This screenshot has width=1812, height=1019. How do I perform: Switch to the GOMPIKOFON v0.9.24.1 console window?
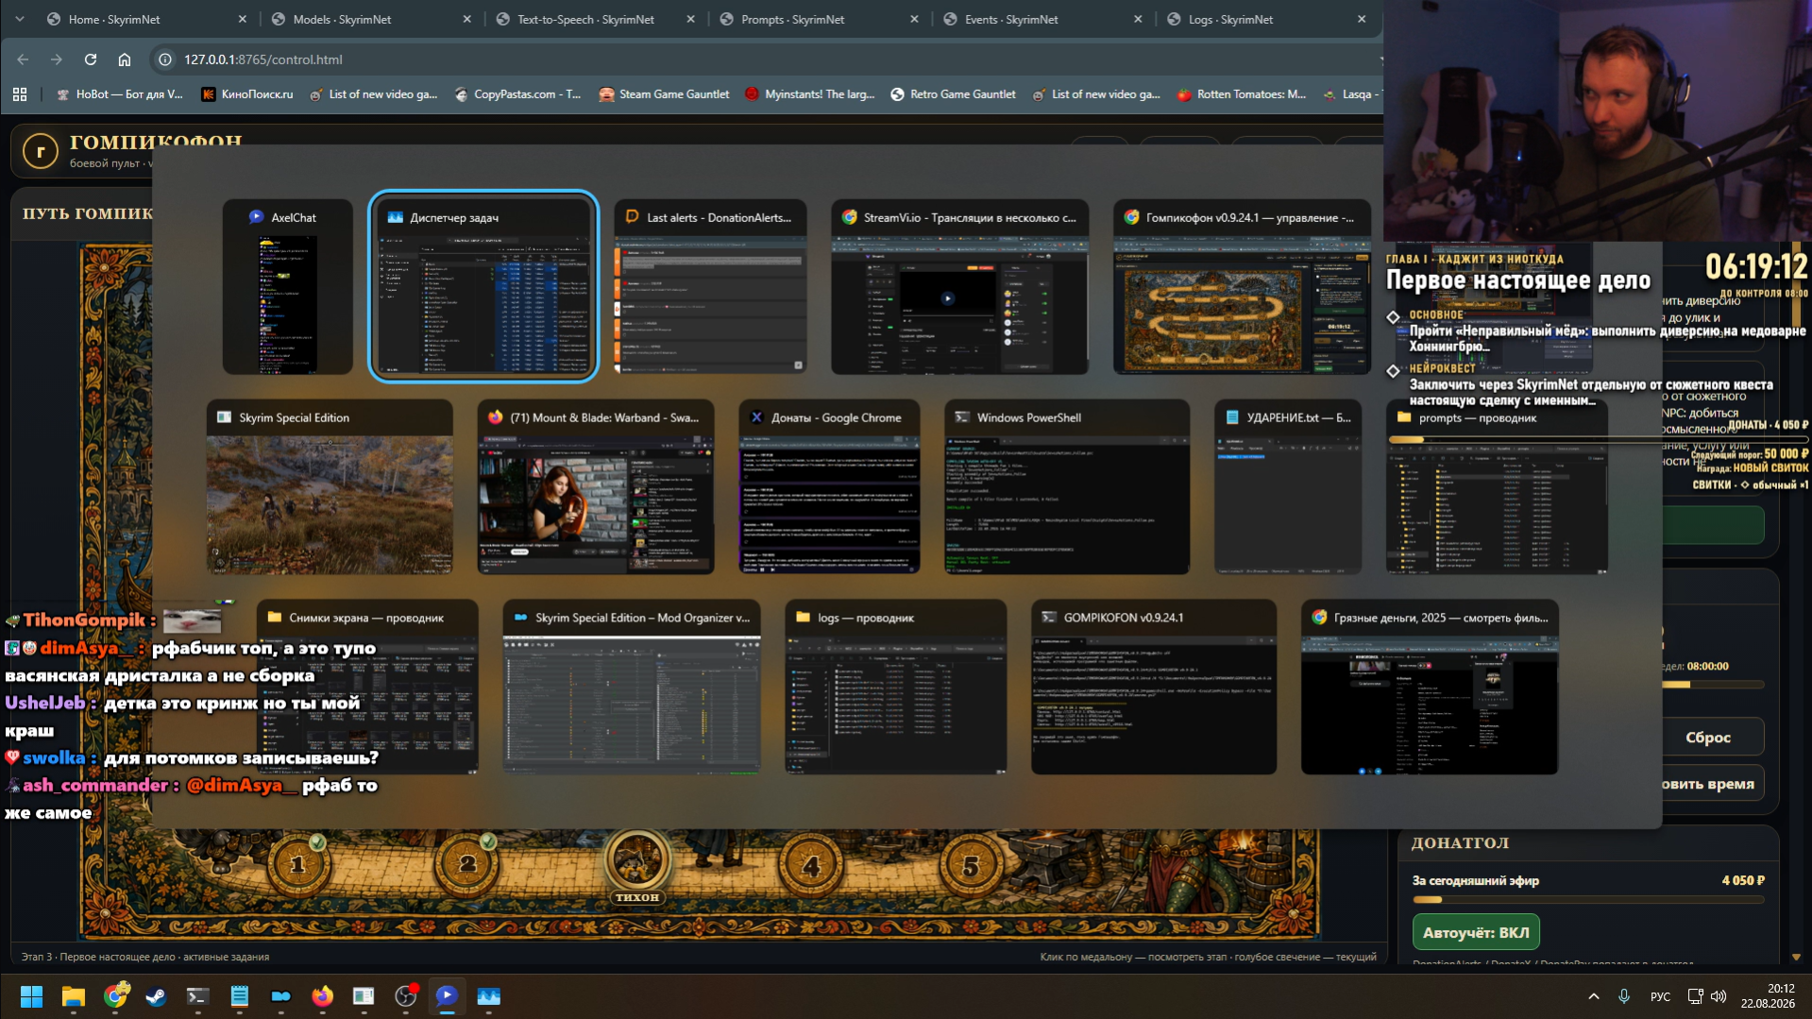tap(1154, 688)
